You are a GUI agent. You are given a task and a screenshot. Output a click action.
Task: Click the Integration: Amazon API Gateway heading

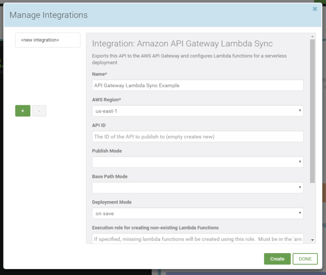pos(183,44)
